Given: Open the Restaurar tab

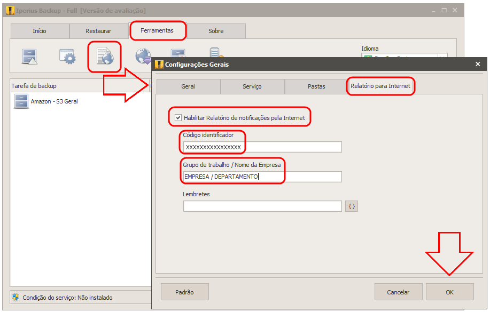Looking at the screenshot, I should (98, 31).
